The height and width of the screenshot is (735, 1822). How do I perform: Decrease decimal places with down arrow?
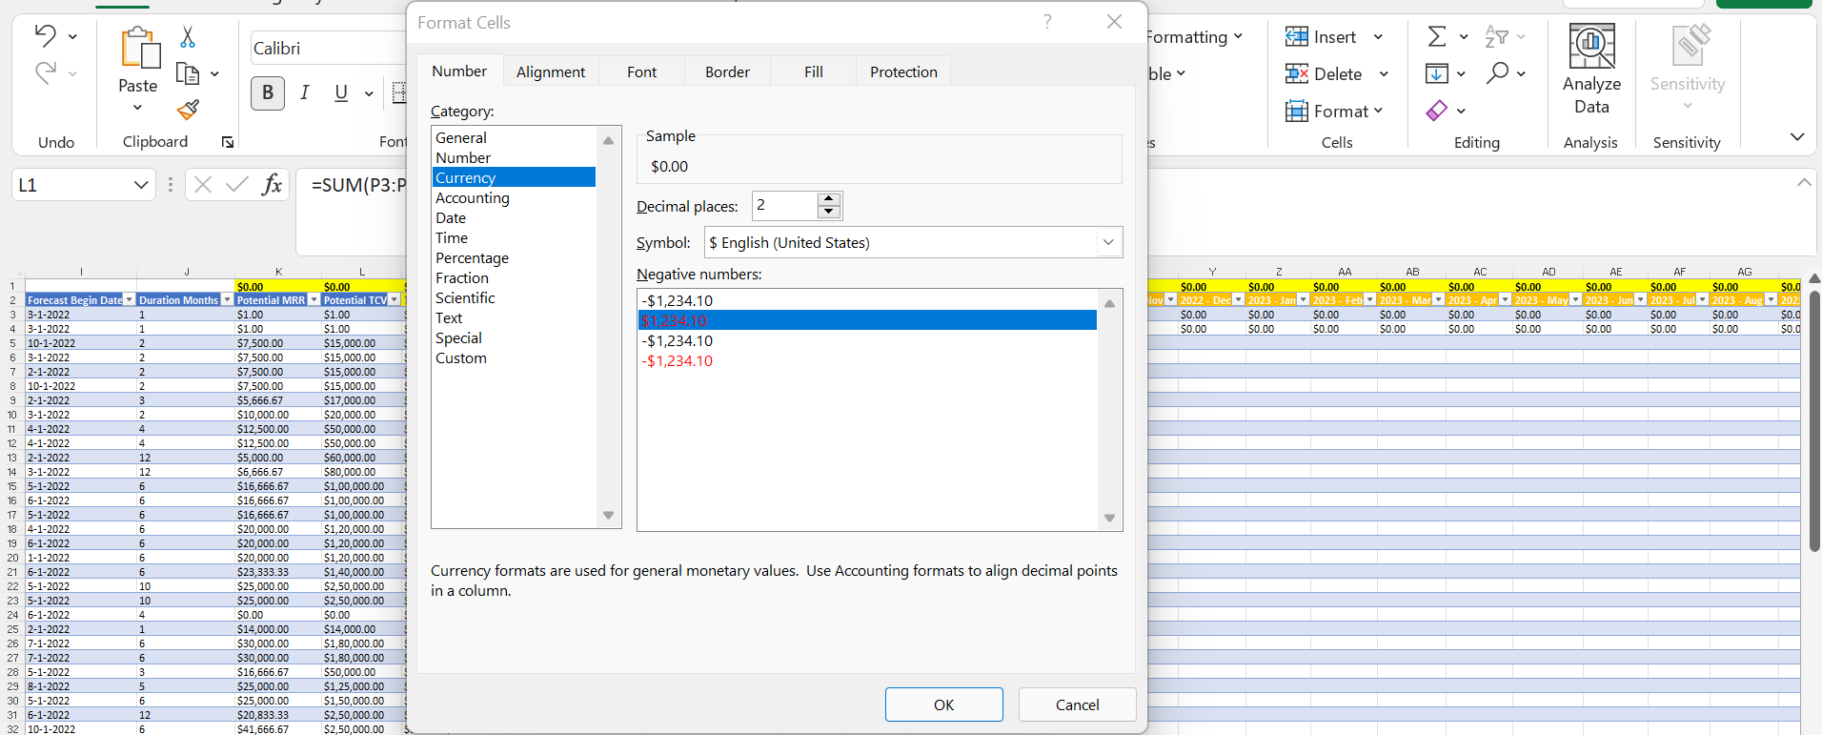[x=829, y=212]
